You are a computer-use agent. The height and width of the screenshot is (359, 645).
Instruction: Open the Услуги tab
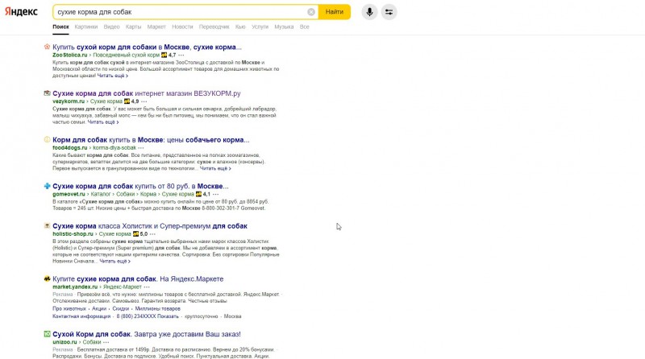pyautogui.click(x=260, y=27)
